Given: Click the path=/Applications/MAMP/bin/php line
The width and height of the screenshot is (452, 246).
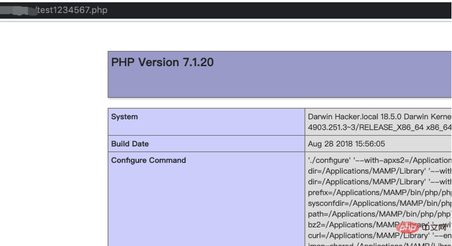Looking at the screenshot, I should pos(380,214).
